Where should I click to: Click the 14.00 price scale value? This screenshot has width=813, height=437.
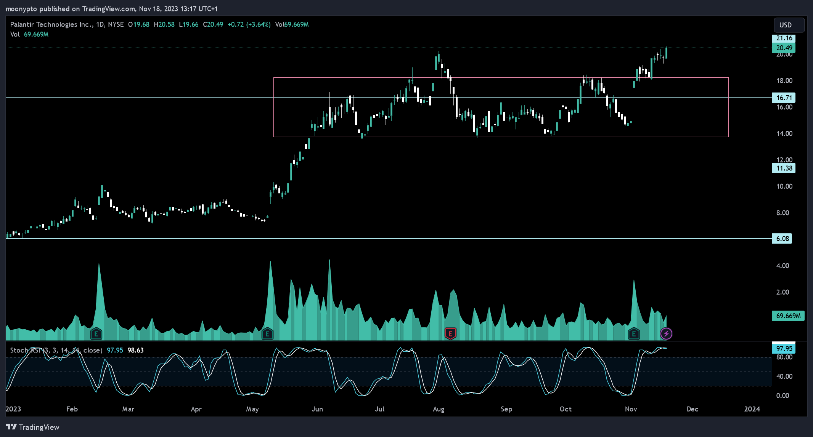click(784, 134)
